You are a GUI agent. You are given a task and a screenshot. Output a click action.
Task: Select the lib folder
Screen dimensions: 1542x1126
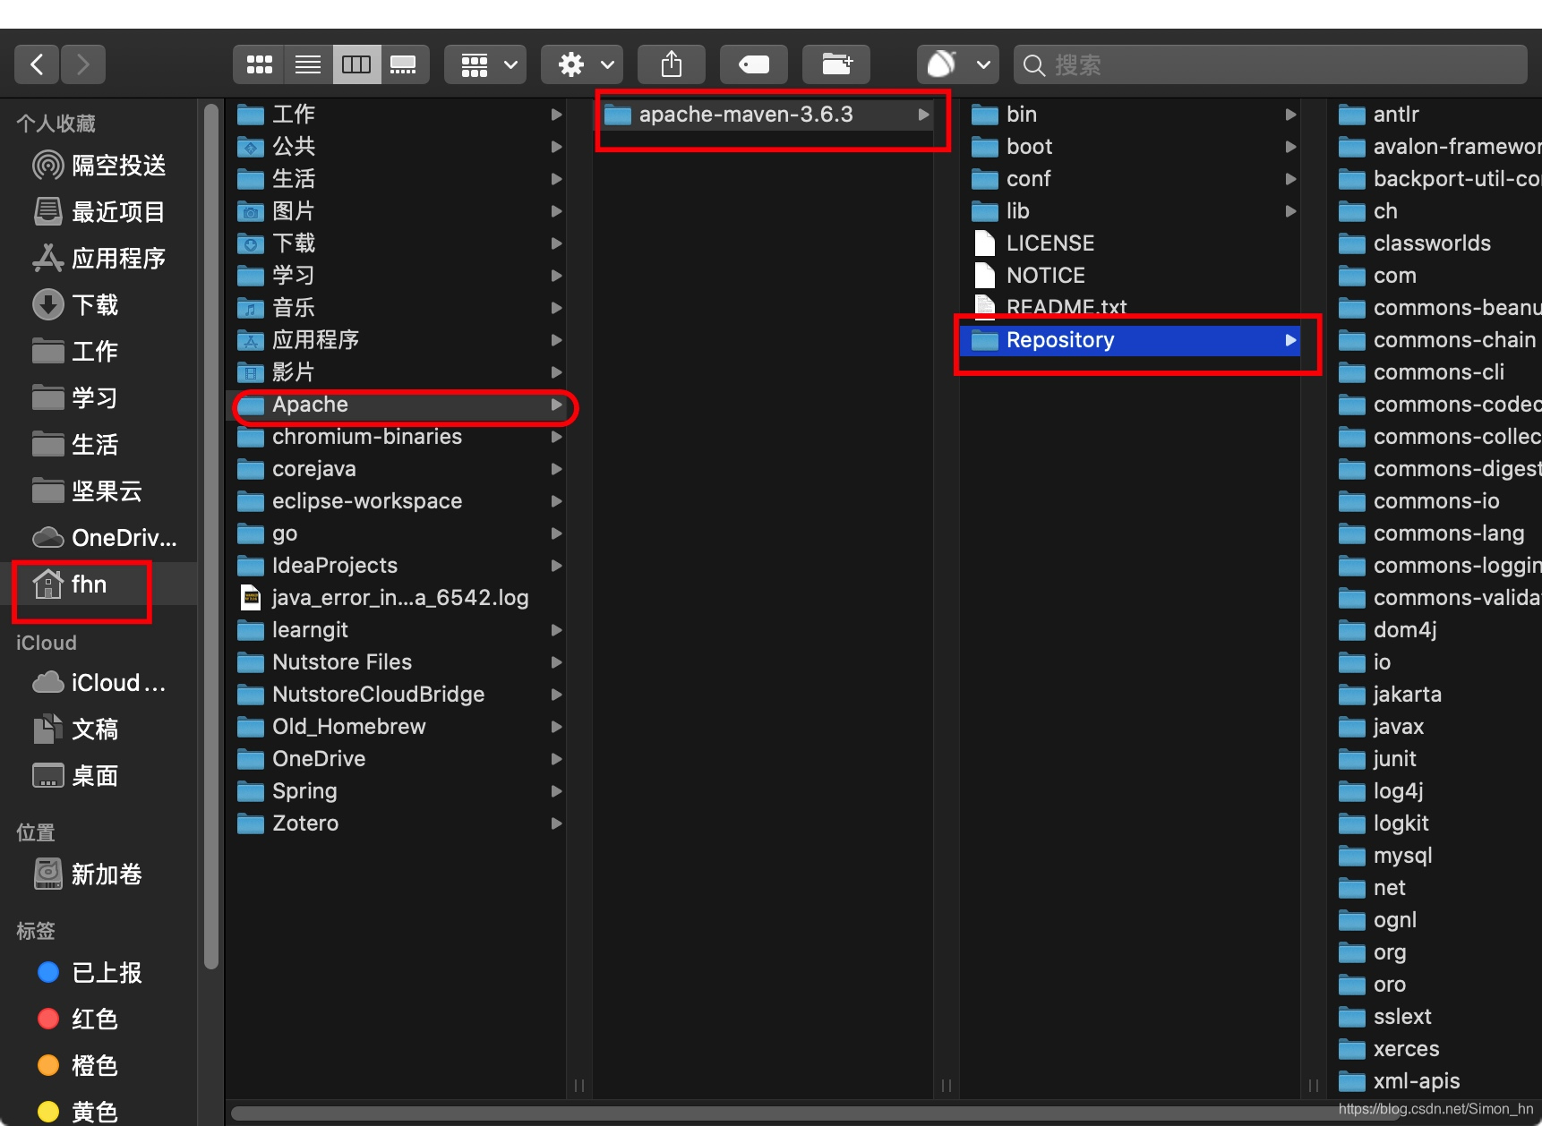1130,211
